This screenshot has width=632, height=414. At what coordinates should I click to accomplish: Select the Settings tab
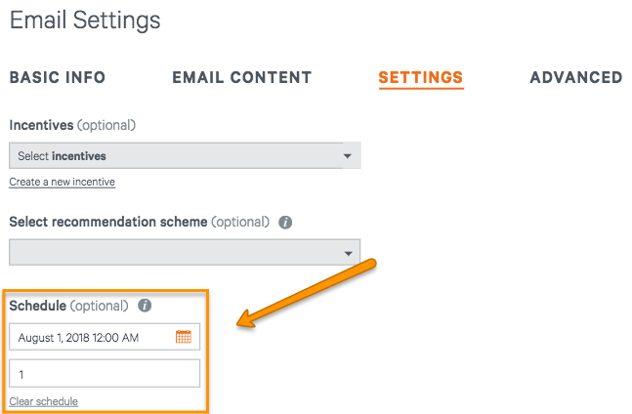421,77
